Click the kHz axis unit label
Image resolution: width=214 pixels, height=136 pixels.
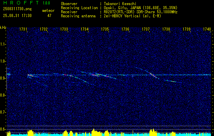pos(3,28)
